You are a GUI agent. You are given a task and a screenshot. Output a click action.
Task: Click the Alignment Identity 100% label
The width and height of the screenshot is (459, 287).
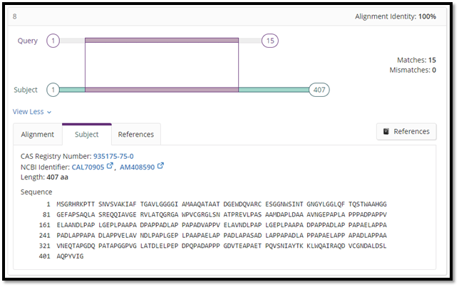point(395,16)
